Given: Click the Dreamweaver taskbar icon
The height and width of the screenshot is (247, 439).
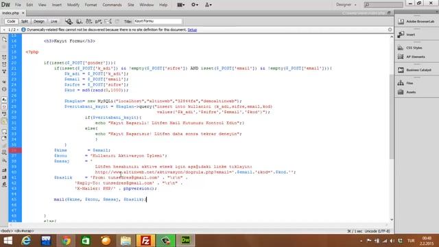Looking at the screenshot, I should [x=185, y=241].
